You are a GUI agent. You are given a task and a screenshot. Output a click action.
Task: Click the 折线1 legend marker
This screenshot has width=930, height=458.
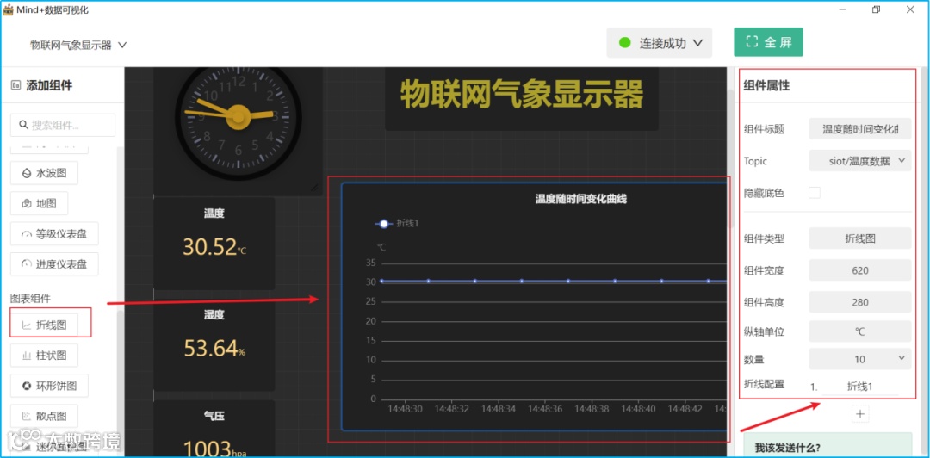coord(384,224)
